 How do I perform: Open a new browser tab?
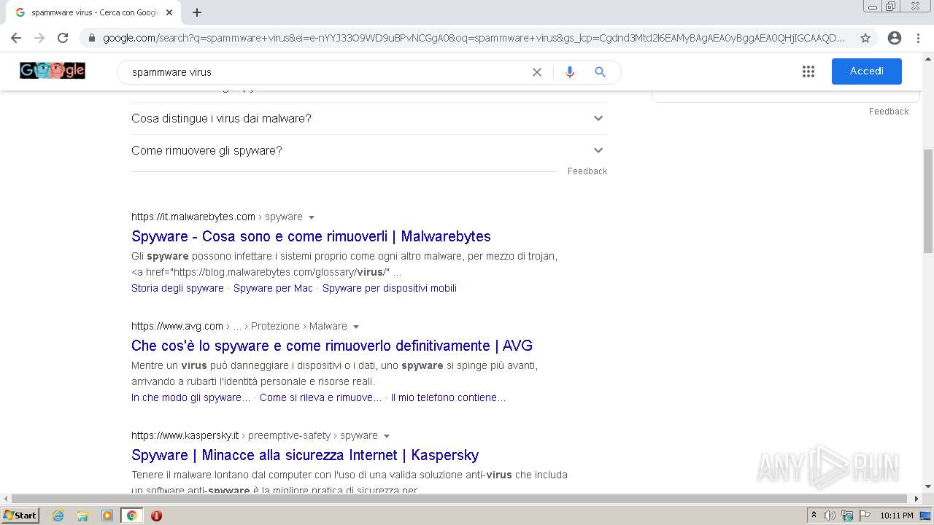point(197,12)
